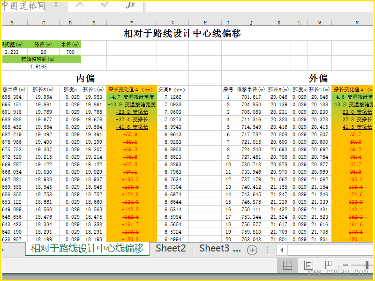375x281 pixels.
Task: Select the beam number cell 10
Action: tap(228, 164)
